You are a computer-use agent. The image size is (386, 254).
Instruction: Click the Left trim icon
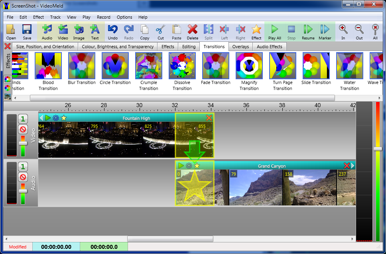[224, 32]
